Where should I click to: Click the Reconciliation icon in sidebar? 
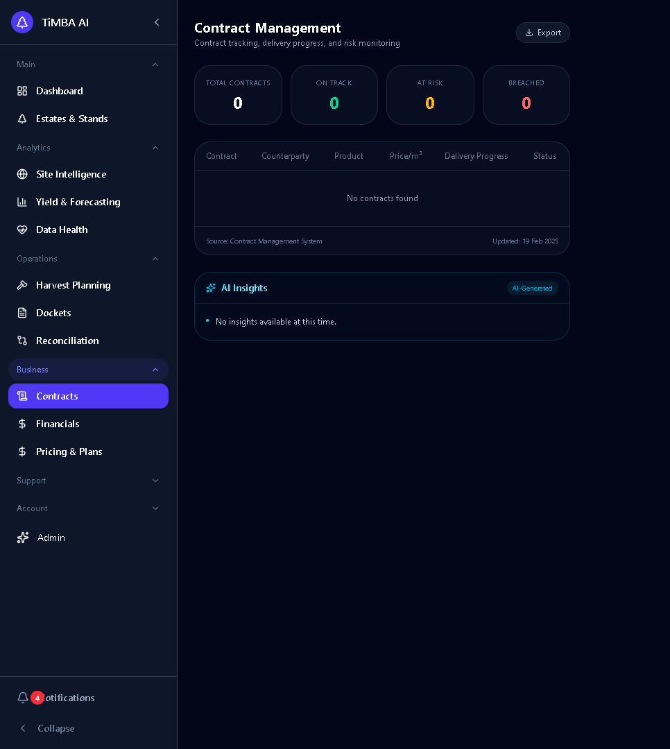coord(22,341)
